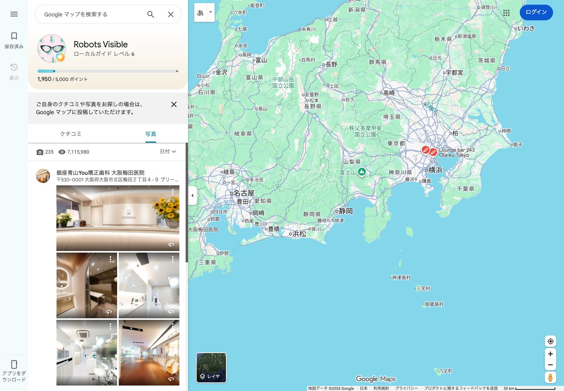Open options on wooden corridor photo
The image size is (564, 391).
173,326
